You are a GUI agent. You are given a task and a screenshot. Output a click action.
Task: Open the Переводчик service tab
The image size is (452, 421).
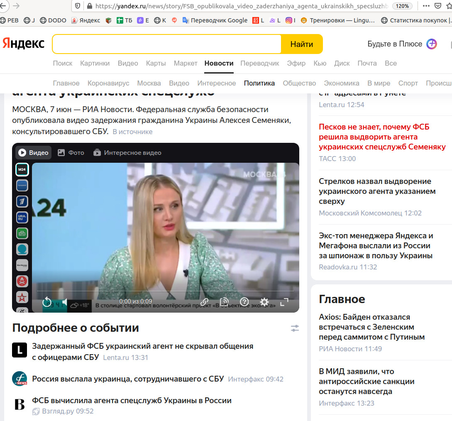coord(260,63)
